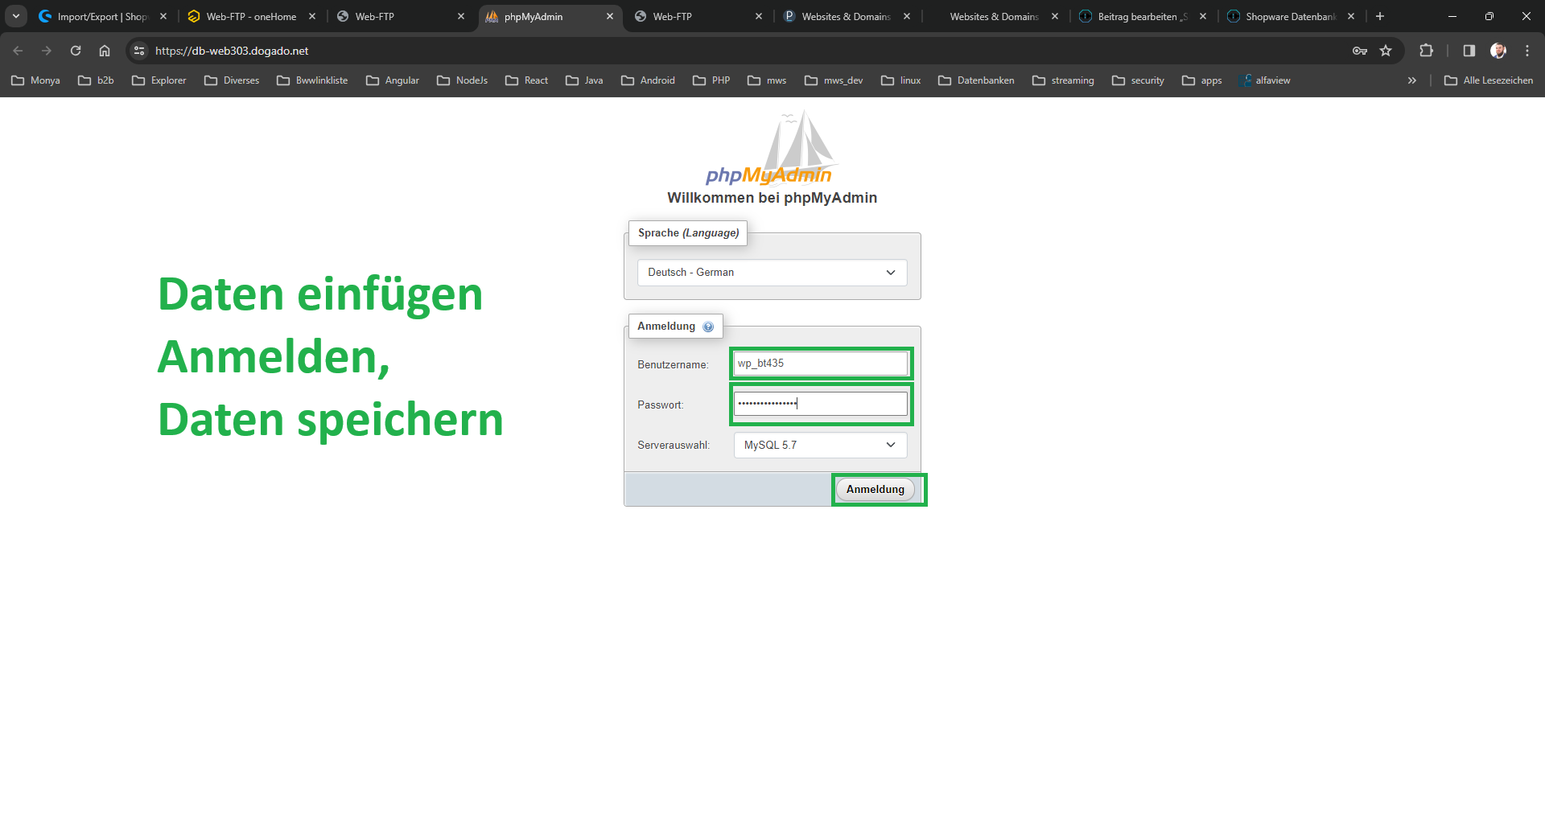Expand the tab search dropdown arrow

(x=15, y=16)
